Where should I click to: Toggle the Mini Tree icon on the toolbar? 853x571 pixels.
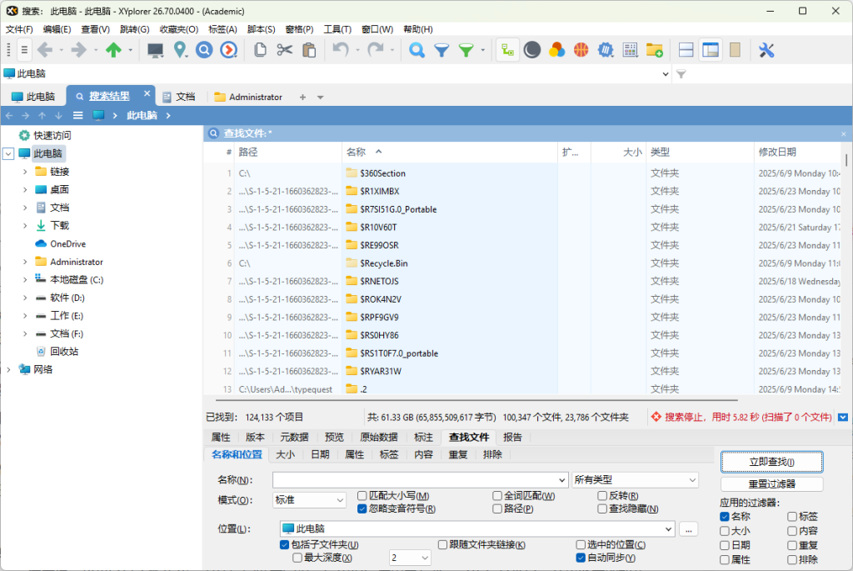[507, 50]
